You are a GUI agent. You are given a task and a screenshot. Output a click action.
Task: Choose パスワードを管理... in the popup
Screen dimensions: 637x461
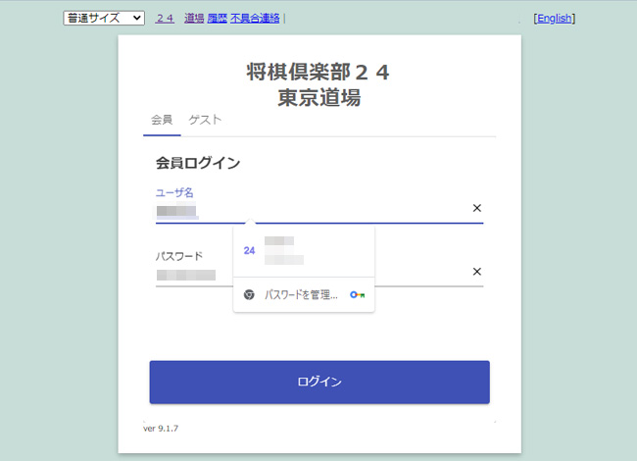301,294
